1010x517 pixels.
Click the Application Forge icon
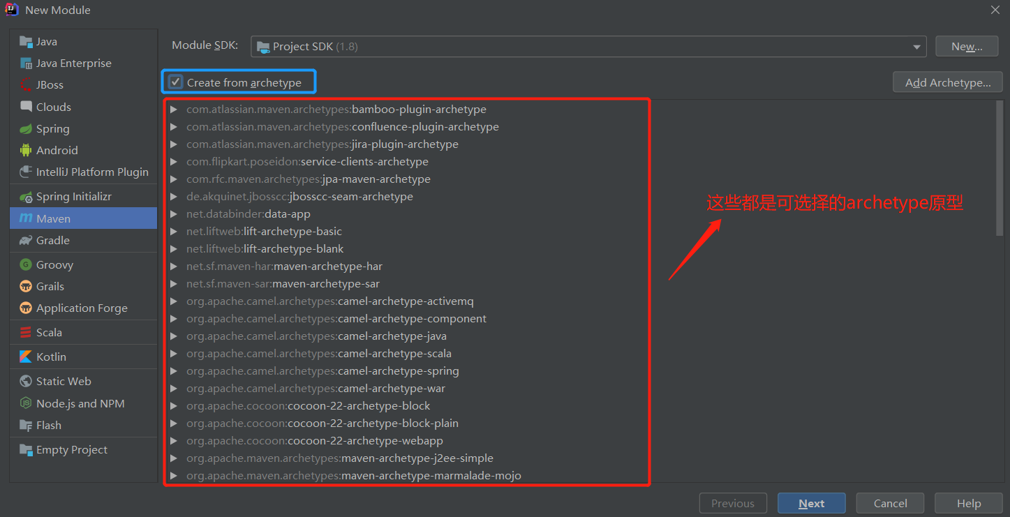(x=26, y=308)
